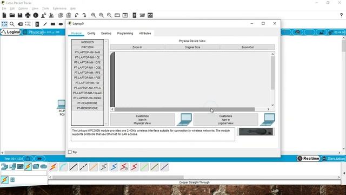Choose Network Devices category icon
The width and height of the screenshot is (346, 195).
(x=4, y=166)
